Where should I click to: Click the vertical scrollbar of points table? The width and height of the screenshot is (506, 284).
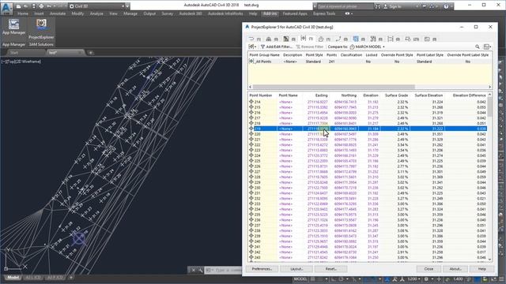click(x=489, y=107)
